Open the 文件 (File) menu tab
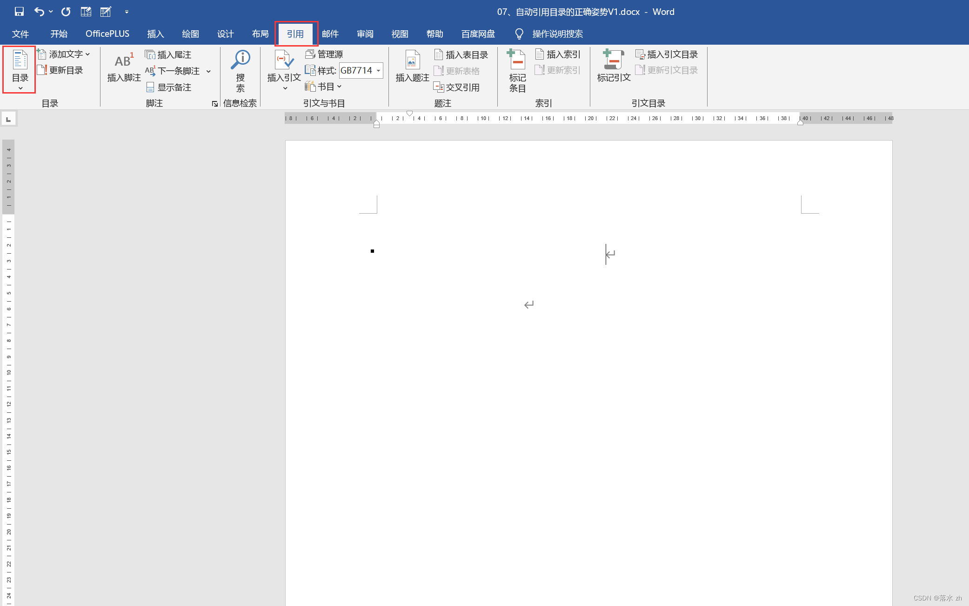Screen dimensions: 969x606 [20, 34]
